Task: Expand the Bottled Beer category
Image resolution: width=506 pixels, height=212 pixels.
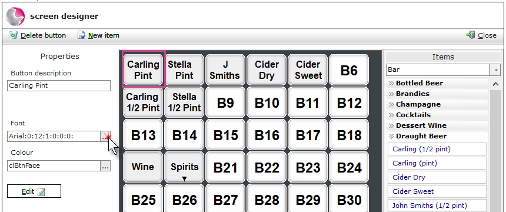Action: [x=437, y=83]
